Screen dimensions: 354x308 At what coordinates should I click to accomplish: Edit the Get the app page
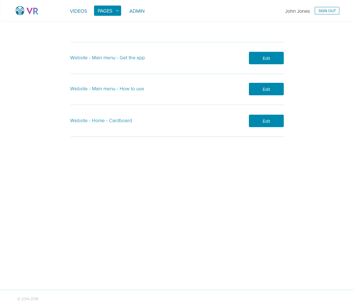coord(266,58)
